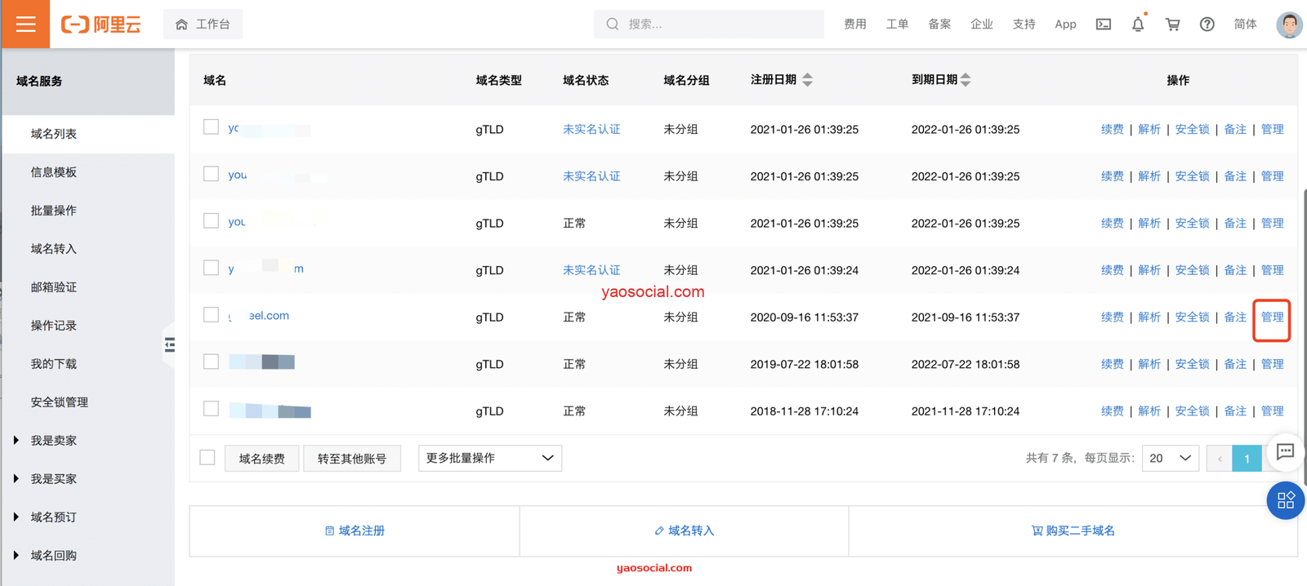Check notifications via the bell icon

1137,24
